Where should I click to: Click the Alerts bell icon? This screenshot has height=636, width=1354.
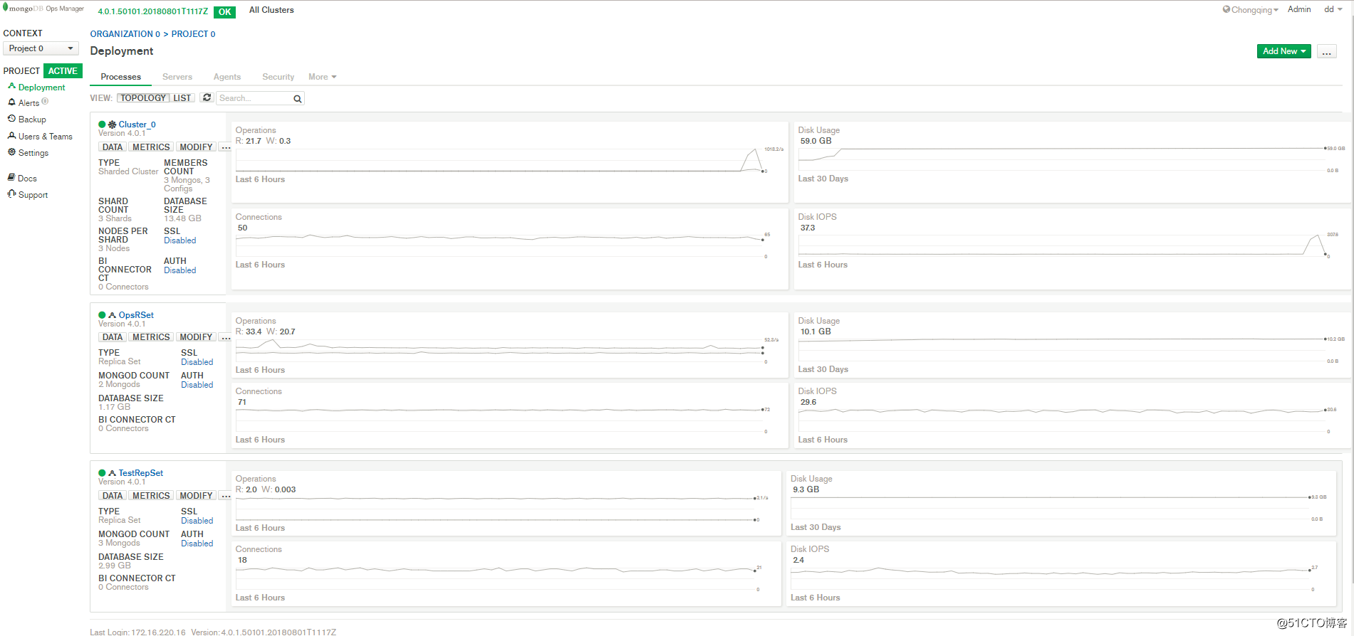pos(11,102)
